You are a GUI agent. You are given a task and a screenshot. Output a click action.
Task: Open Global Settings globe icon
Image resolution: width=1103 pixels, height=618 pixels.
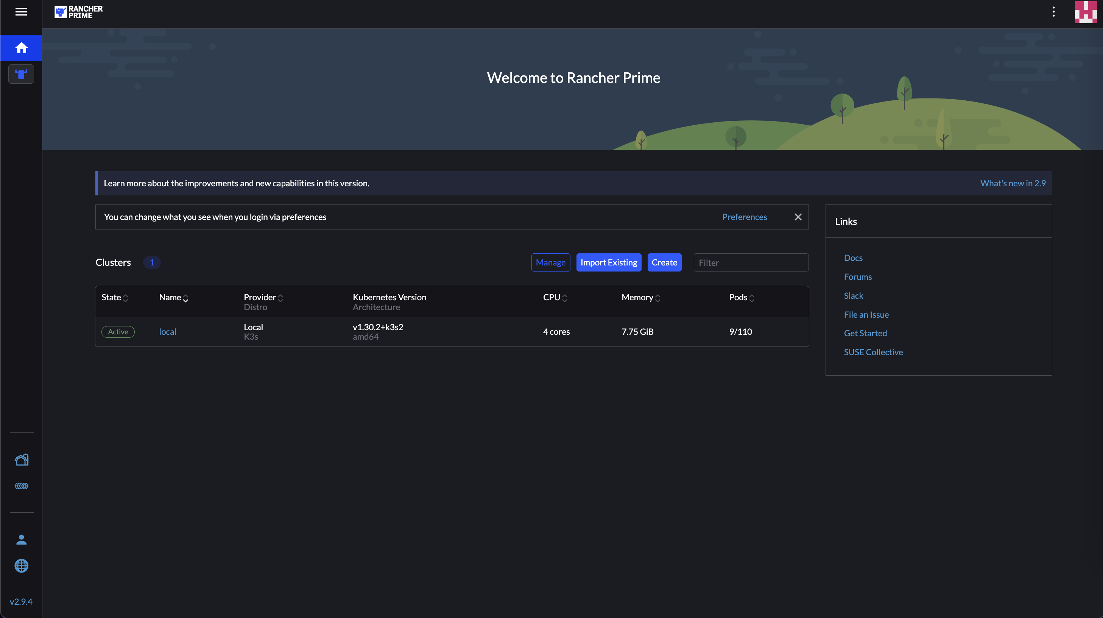click(21, 566)
